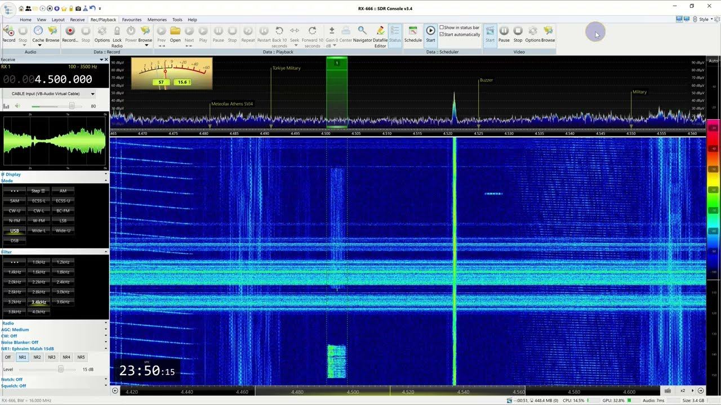
Task: Start audio recording with the Audio Record icon
Action: click(x=9, y=33)
